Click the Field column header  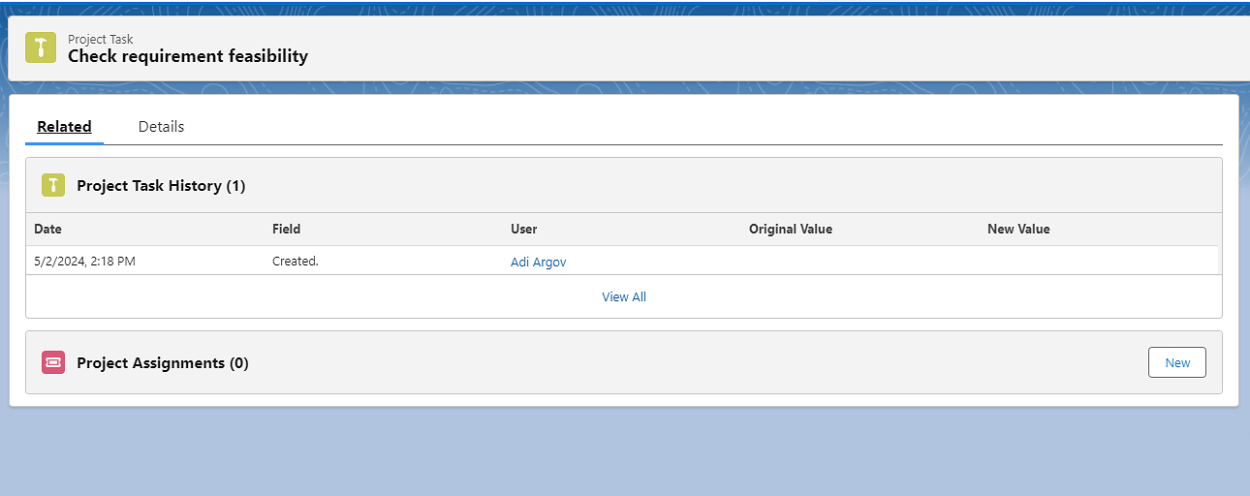286,230
